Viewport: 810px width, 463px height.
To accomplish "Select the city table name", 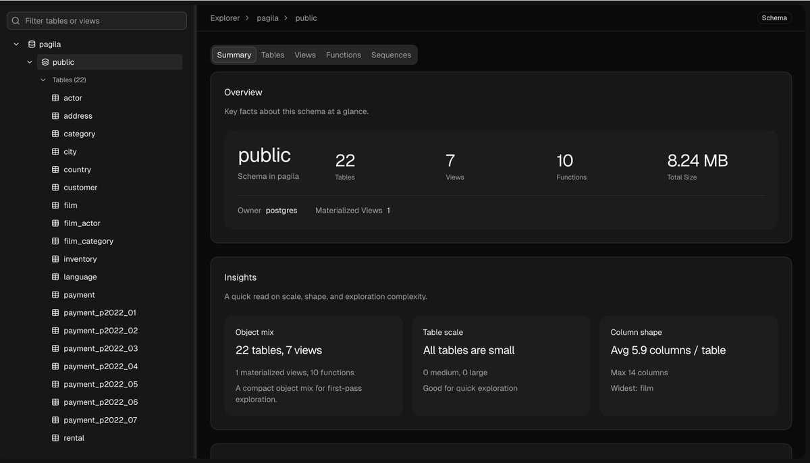I will [70, 152].
